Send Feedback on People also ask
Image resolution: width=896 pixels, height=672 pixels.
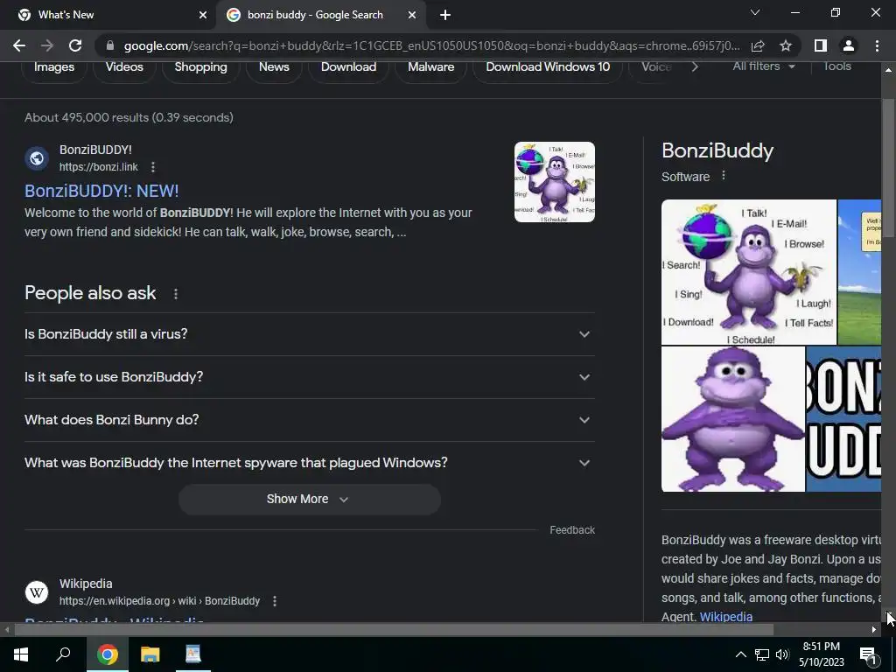[x=572, y=530]
